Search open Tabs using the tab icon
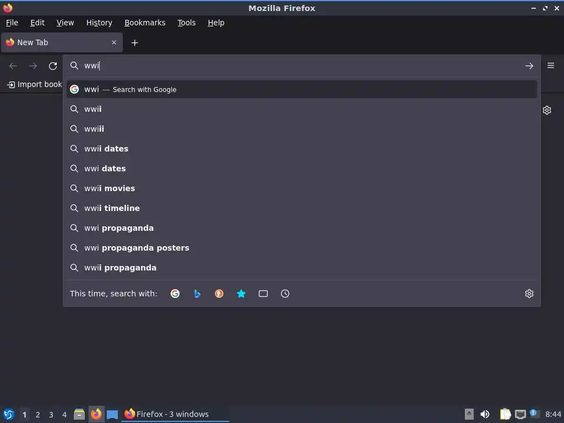Image resolution: width=564 pixels, height=423 pixels. pos(263,294)
